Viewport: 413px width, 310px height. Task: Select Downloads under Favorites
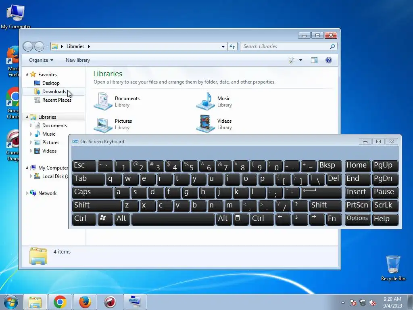click(x=54, y=92)
